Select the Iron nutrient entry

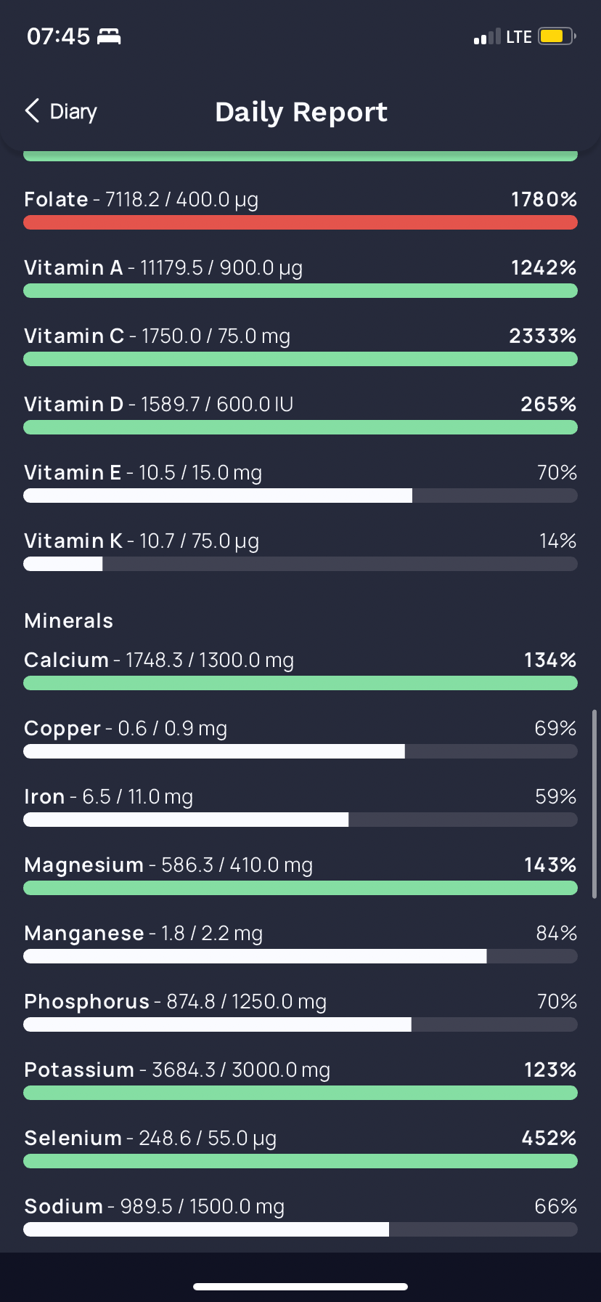[x=300, y=807]
